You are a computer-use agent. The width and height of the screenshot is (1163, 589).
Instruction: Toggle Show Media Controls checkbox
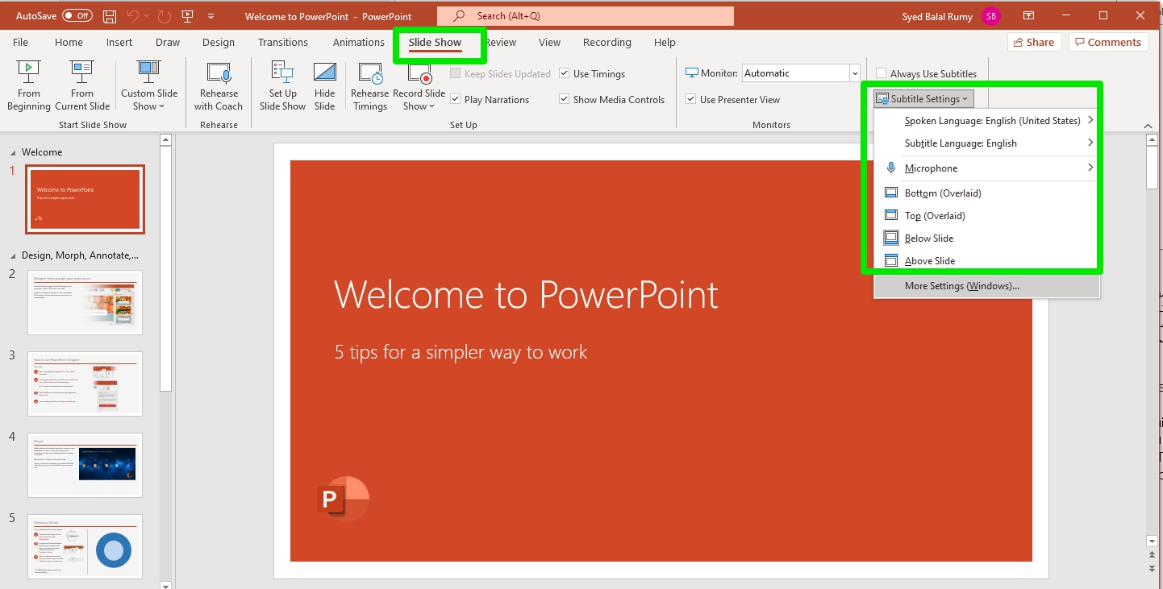565,99
